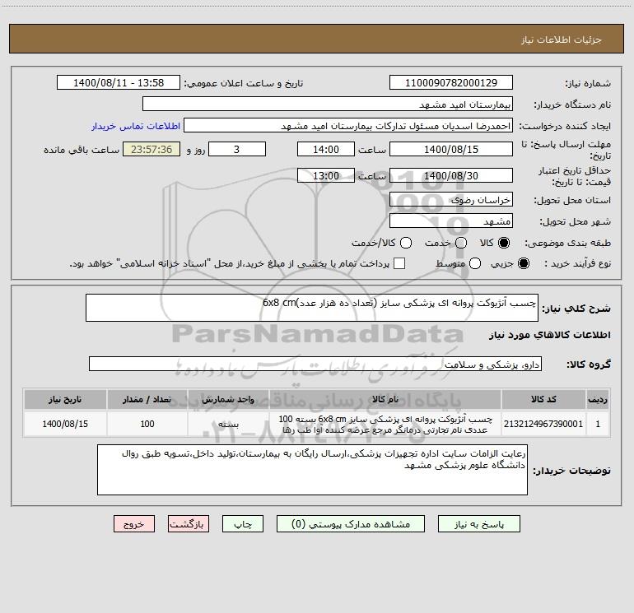Select the خدمت radio button

(x=461, y=243)
